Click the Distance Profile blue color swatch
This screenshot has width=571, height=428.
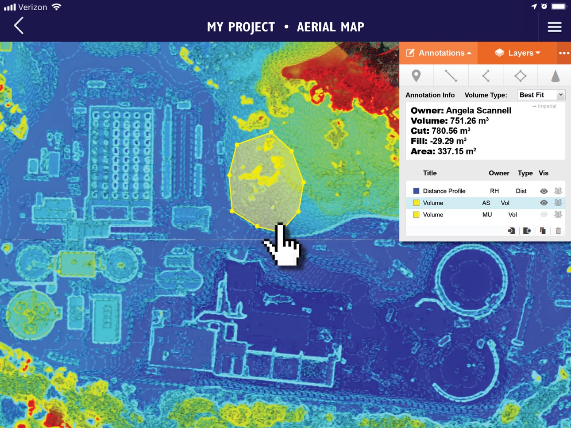[x=416, y=191]
